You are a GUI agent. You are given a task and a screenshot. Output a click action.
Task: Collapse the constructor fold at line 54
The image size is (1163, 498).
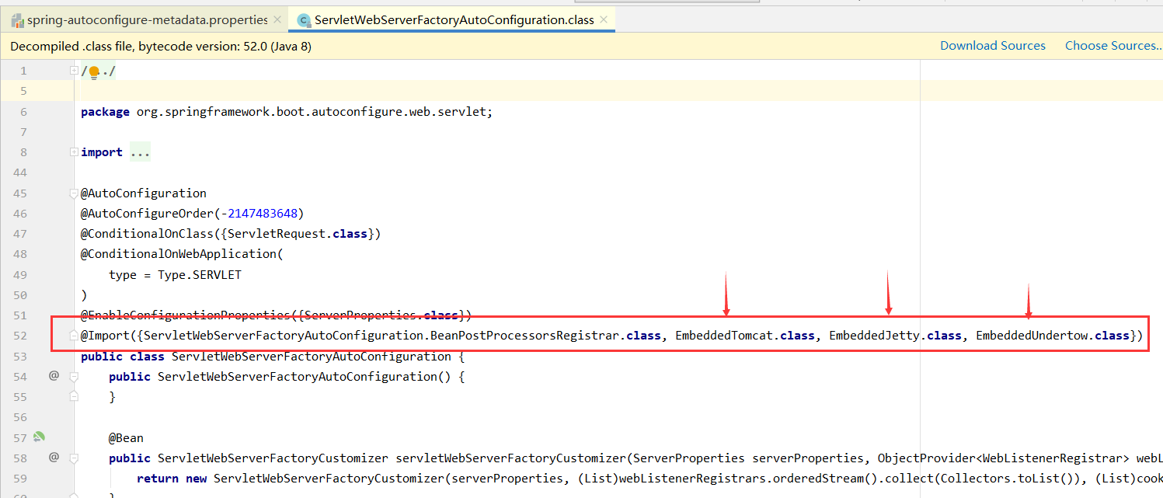tap(74, 376)
